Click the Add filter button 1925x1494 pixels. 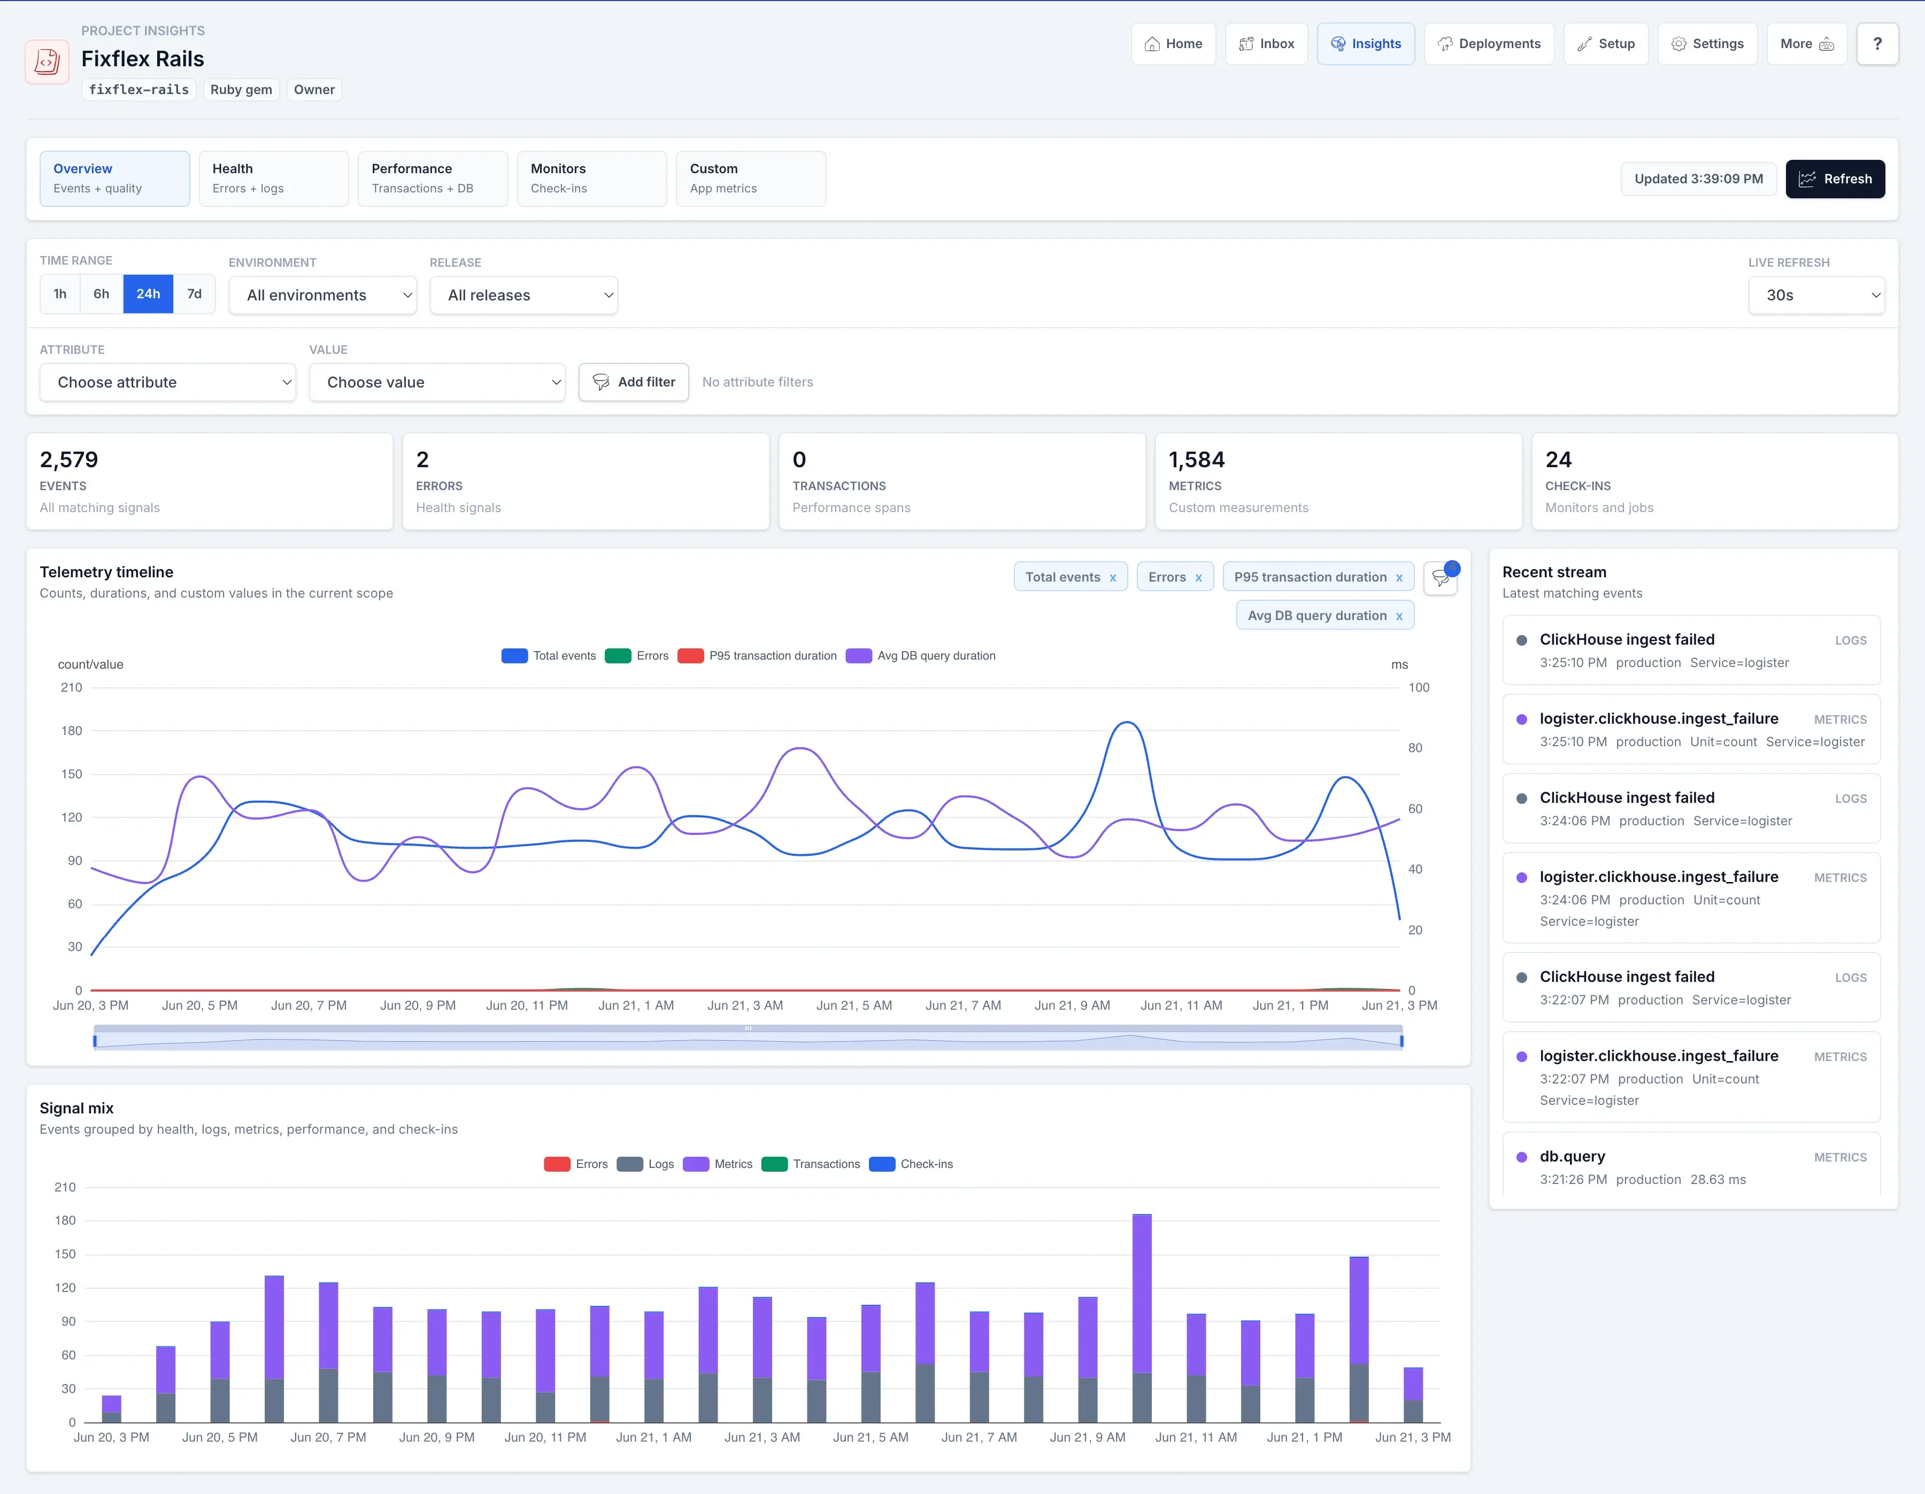tap(634, 382)
